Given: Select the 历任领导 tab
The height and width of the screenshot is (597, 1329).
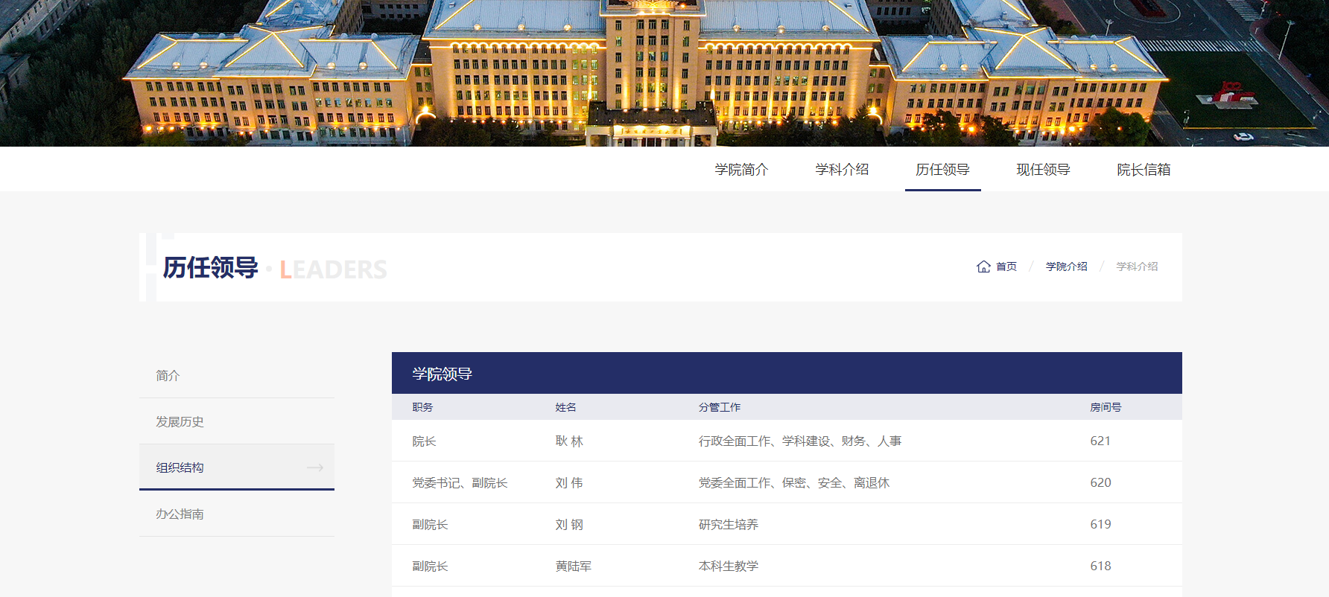Looking at the screenshot, I should [x=942, y=170].
